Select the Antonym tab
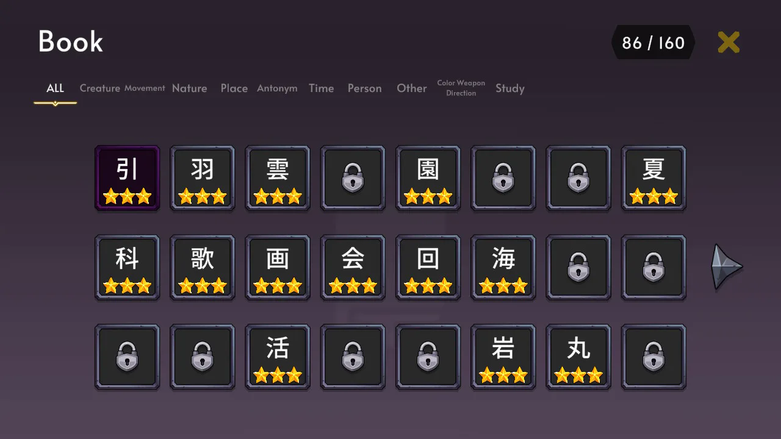Viewport: 781px width, 439px height. 277,88
